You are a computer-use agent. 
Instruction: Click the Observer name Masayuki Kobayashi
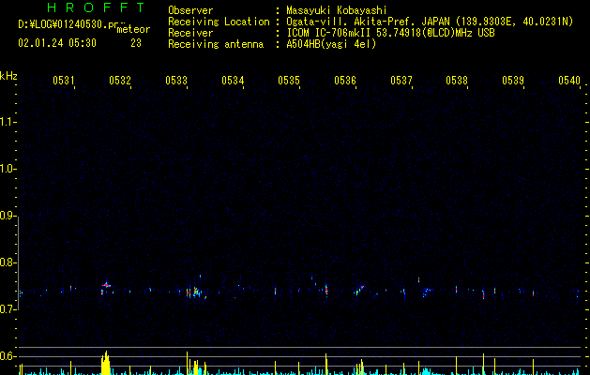point(336,10)
